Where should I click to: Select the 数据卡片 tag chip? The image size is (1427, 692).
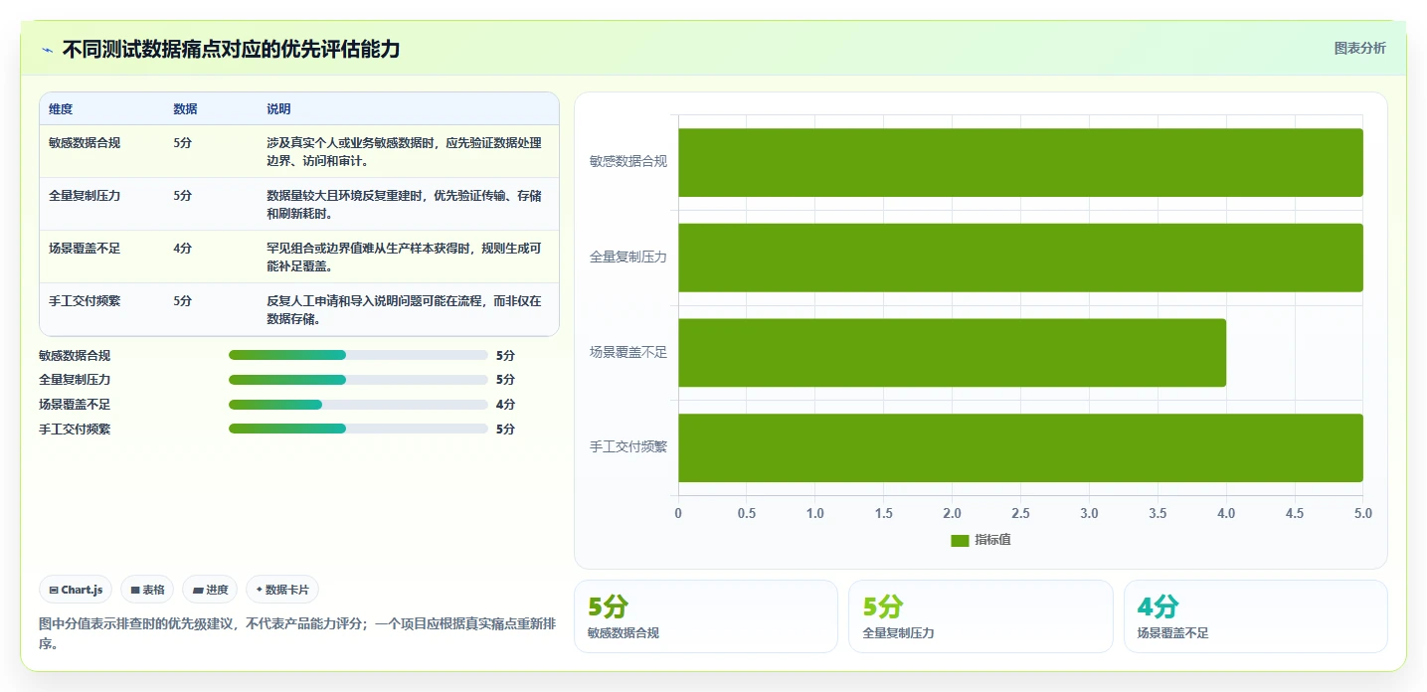pos(282,590)
